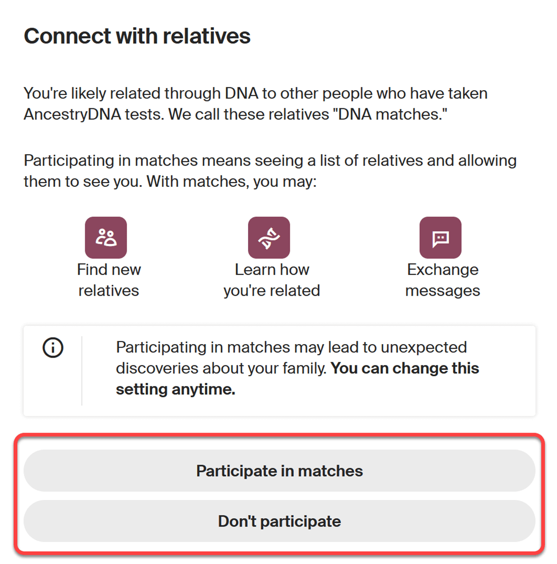
Task: Click the DNA helix icon
Action: (x=269, y=237)
